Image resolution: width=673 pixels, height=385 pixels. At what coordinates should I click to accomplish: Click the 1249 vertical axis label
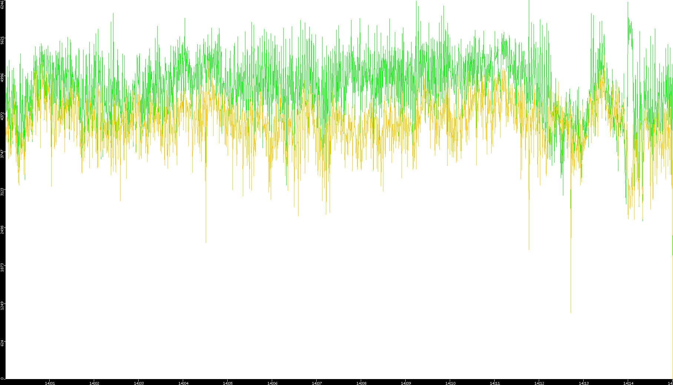[x=2, y=305]
